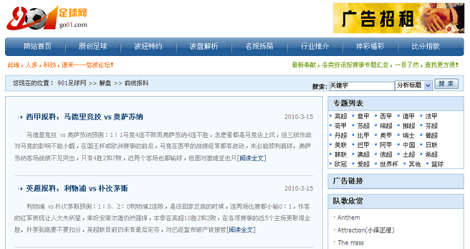Viewport: 470px width, 249px height.
Task: Open the 瑞超 topic link
Action: pos(386,126)
